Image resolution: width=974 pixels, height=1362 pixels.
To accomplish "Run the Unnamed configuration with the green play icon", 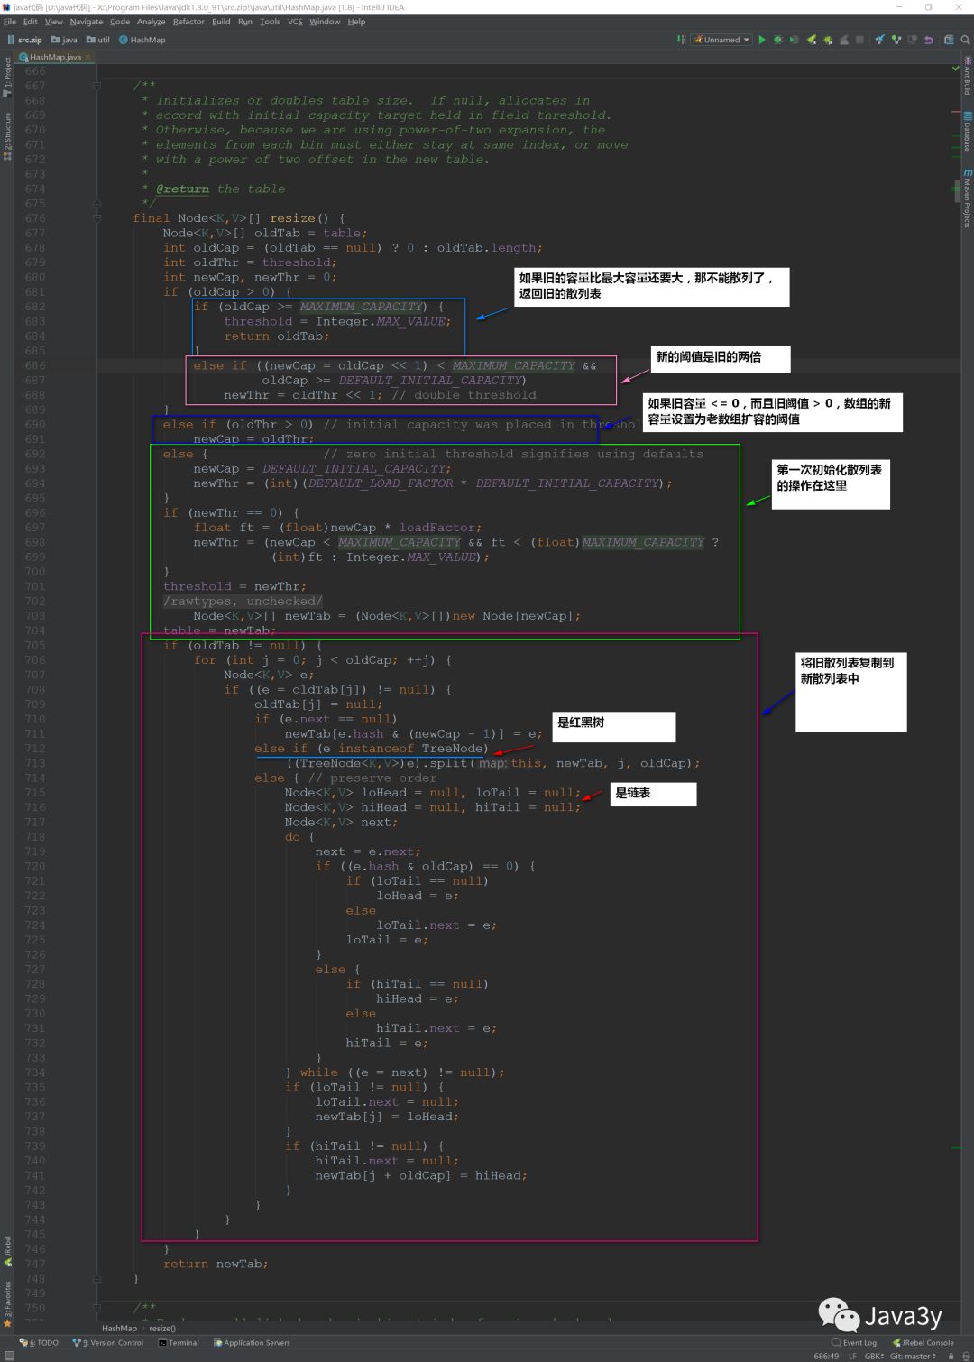I will tap(762, 40).
